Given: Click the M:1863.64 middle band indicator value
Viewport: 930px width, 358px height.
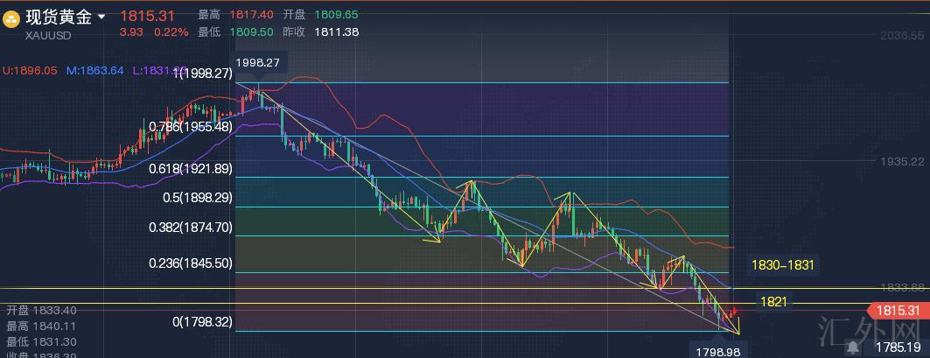Looking at the screenshot, I should [x=94, y=70].
